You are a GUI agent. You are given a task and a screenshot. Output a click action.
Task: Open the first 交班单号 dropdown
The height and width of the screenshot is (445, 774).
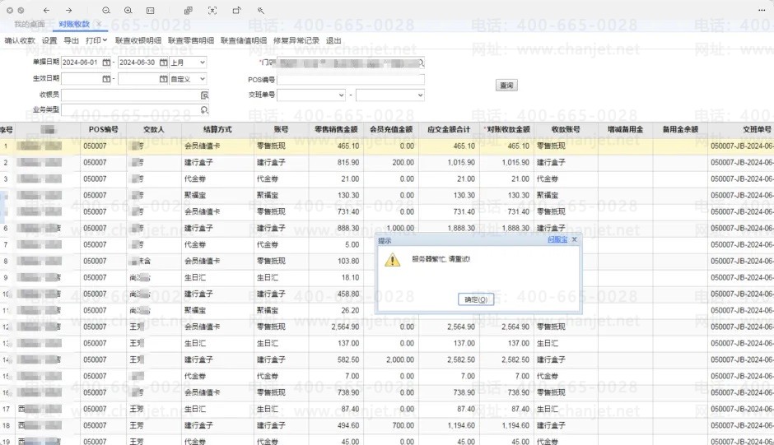coord(340,95)
